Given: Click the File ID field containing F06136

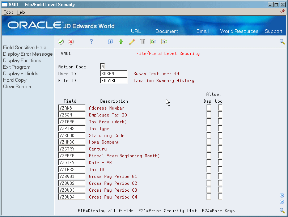Looking at the screenshot, I should click(x=114, y=80).
